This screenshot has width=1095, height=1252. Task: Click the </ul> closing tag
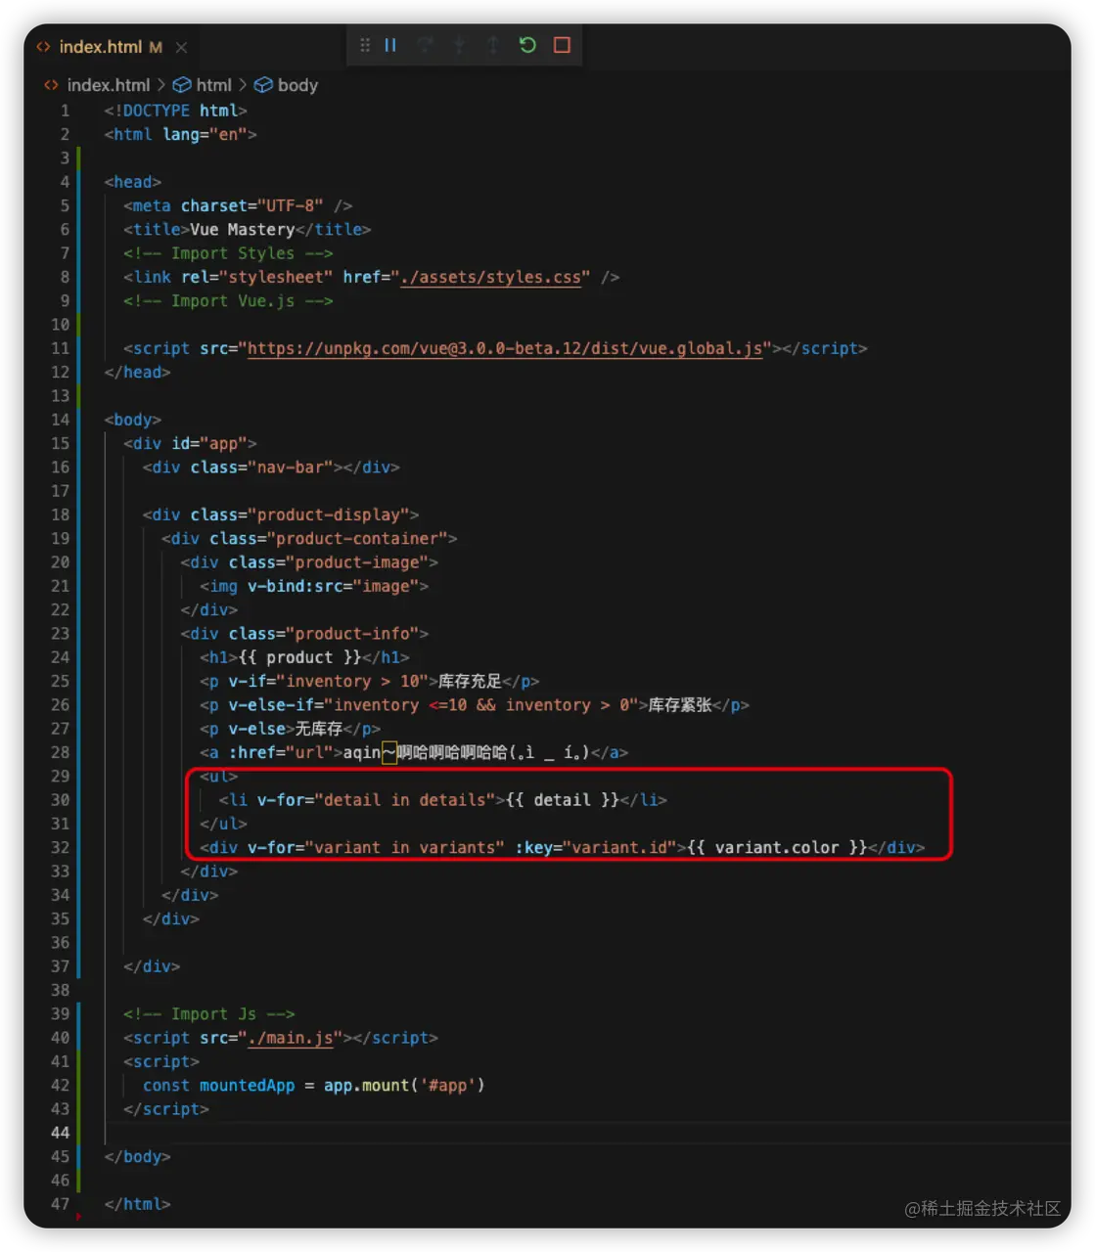(223, 824)
